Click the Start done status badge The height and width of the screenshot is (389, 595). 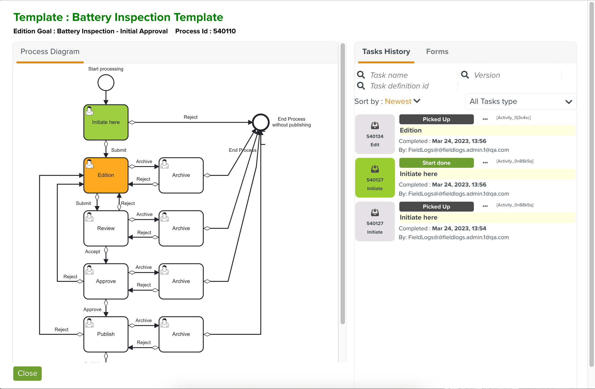click(x=436, y=163)
